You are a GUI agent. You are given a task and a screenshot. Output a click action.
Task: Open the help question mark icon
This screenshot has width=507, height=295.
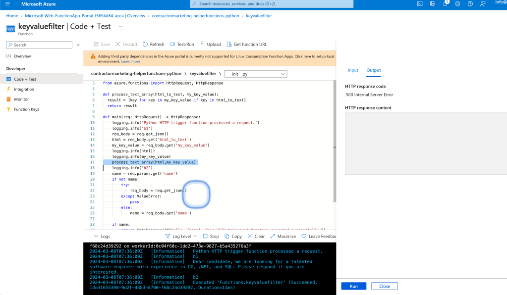pos(470,4)
